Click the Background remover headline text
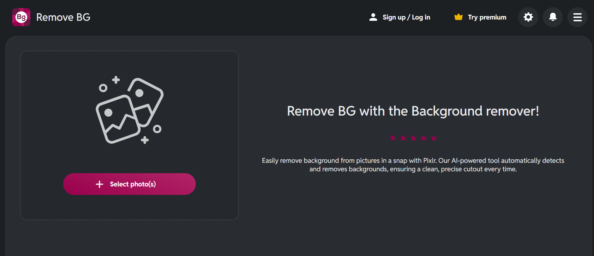 tap(413, 111)
